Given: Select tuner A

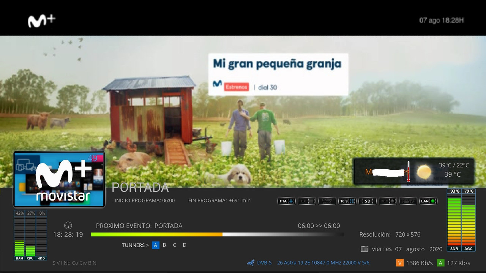Looking at the screenshot, I should pyautogui.click(x=155, y=245).
